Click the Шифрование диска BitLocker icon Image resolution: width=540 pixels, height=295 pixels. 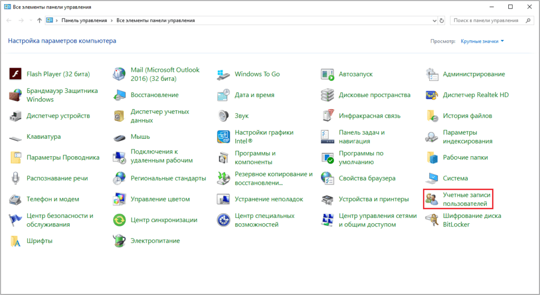tap(431, 220)
